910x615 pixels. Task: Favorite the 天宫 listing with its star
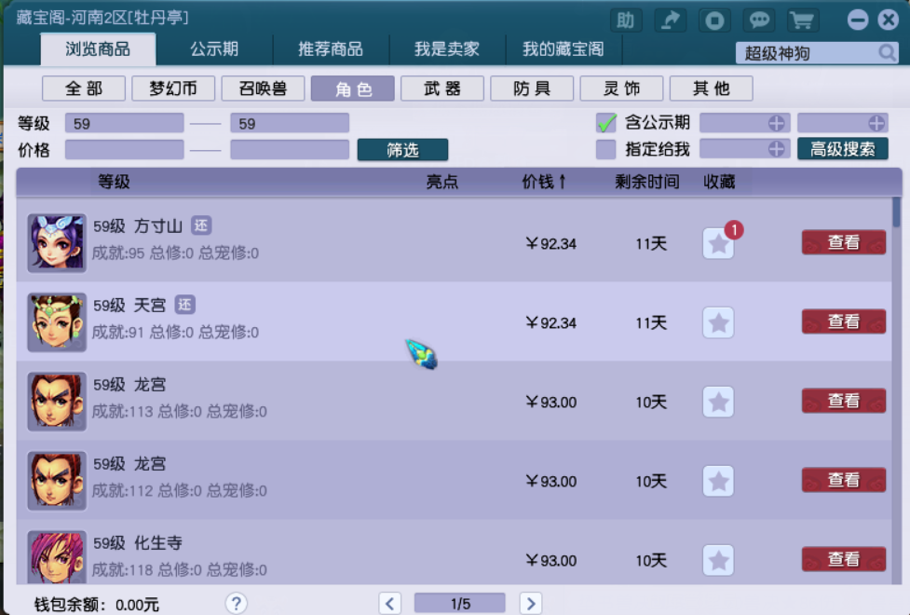(x=717, y=322)
